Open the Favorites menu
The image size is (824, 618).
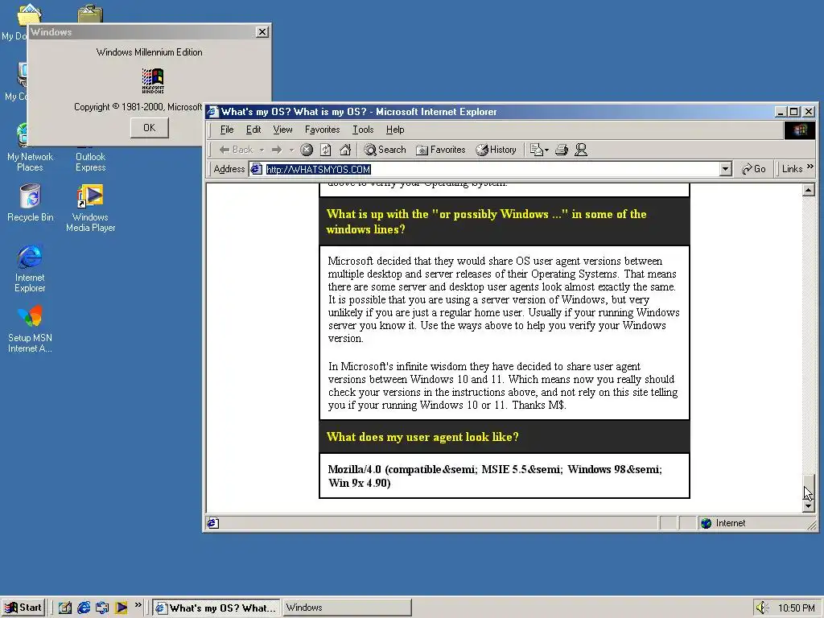[x=322, y=130]
